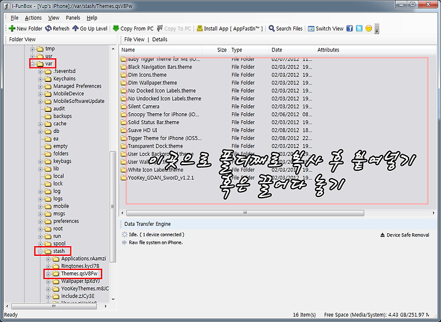Image resolution: width=441 pixels, height=322 pixels.
Task: Select the include.zJCy3E tree item
Action: 78,296
